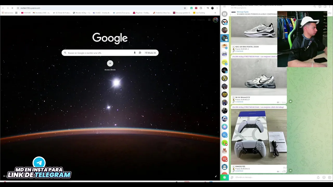
Task: Expand the bookmarks bar overflow chevron
Action: tap(215, 13)
